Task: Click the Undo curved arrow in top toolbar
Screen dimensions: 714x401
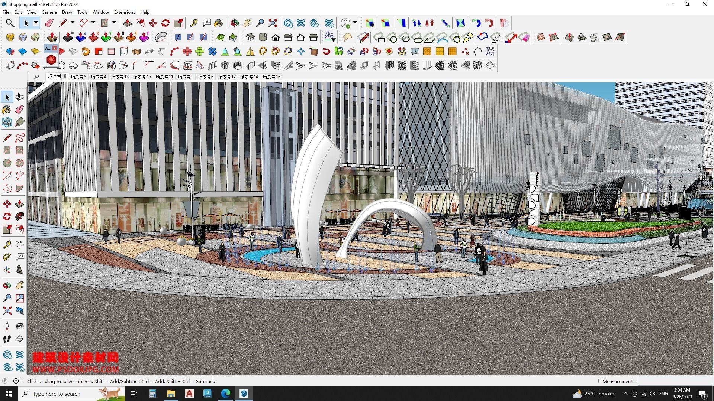Action: [x=476, y=23]
